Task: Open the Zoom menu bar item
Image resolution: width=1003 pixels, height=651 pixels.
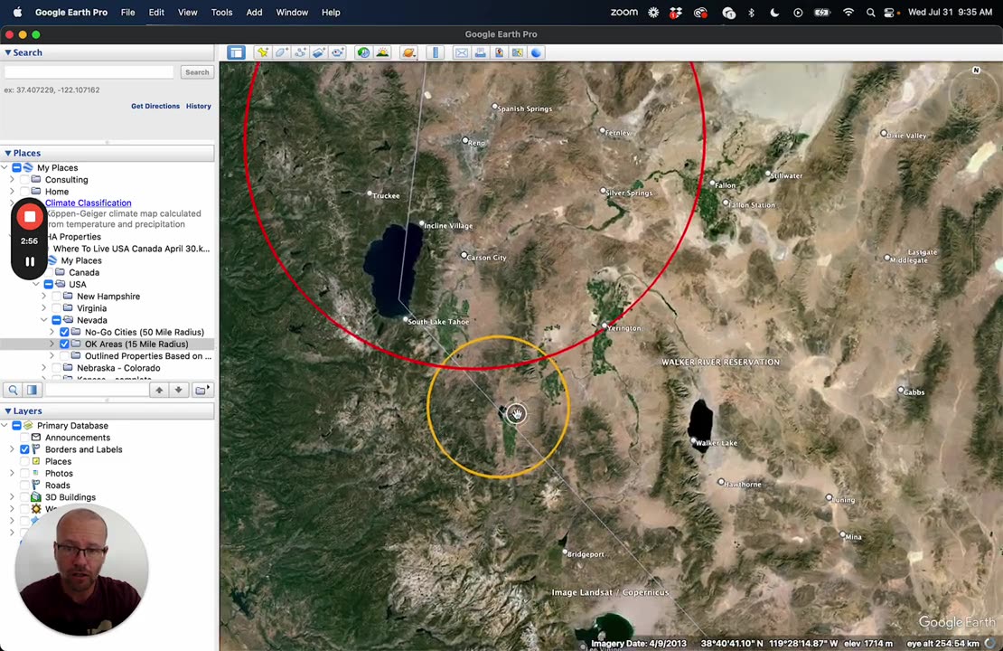Action: [x=623, y=12]
